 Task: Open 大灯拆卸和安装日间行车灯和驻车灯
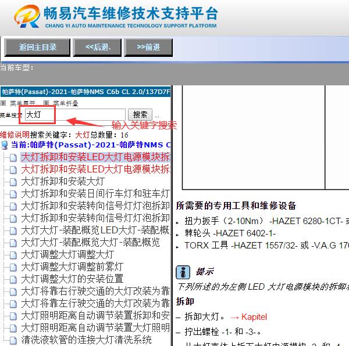[x=95, y=194]
